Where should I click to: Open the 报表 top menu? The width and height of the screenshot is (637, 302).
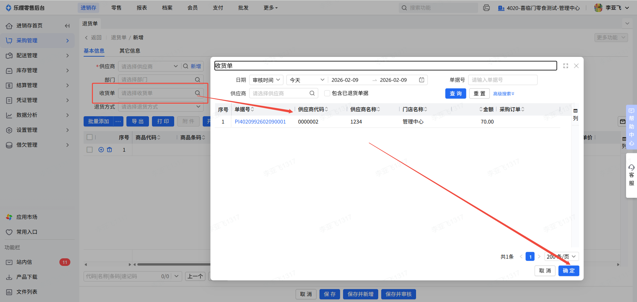[x=142, y=8]
